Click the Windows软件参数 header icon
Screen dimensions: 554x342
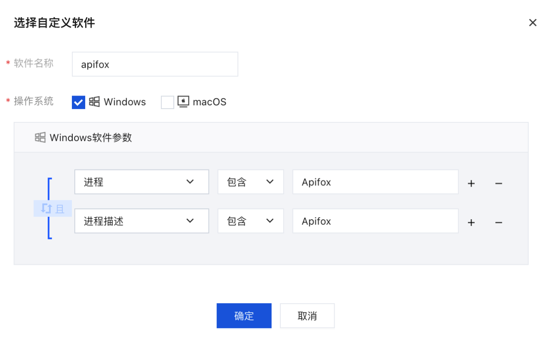pos(40,137)
